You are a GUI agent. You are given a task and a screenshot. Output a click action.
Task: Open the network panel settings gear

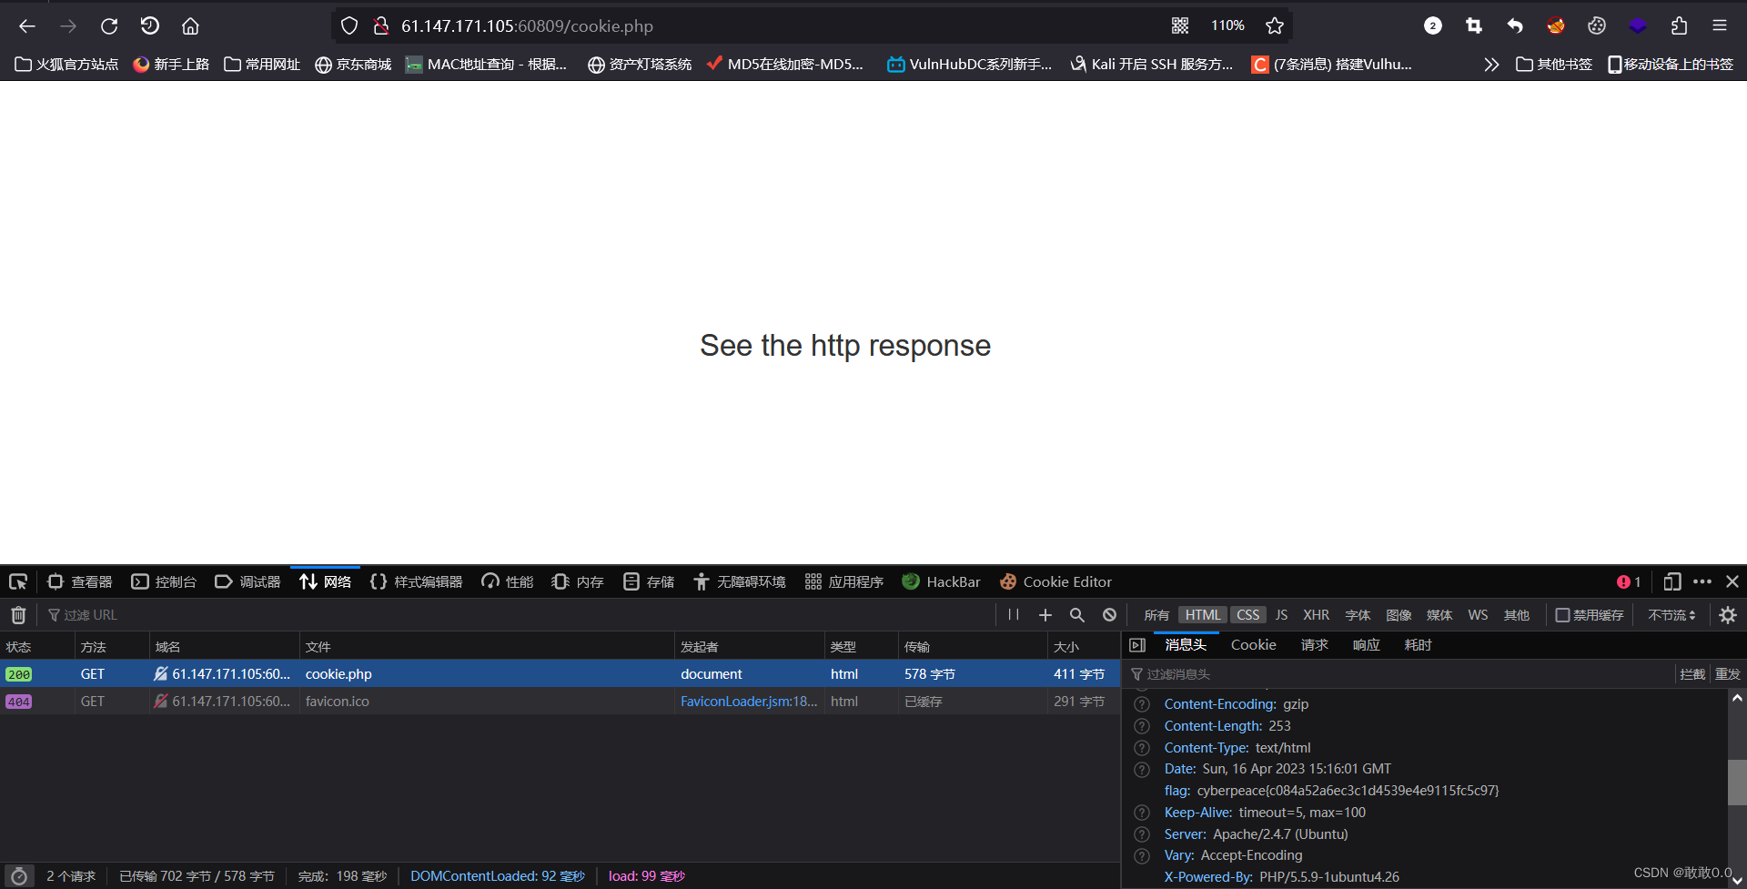(x=1728, y=615)
